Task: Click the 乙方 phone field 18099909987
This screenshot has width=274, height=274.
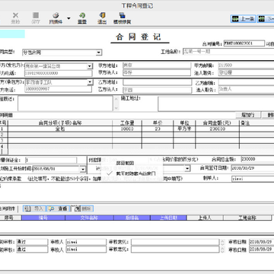Action: pos(58,89)
